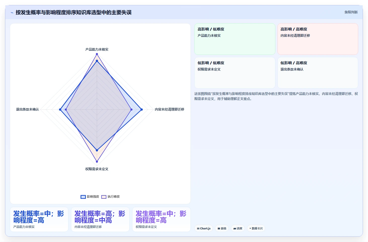This screenshot has height=242, width=368.
Task: Click the blue 影响强度 point on 内容未经清理即迁移 axis
Action: pyautogui.click(x=142, y=110)
